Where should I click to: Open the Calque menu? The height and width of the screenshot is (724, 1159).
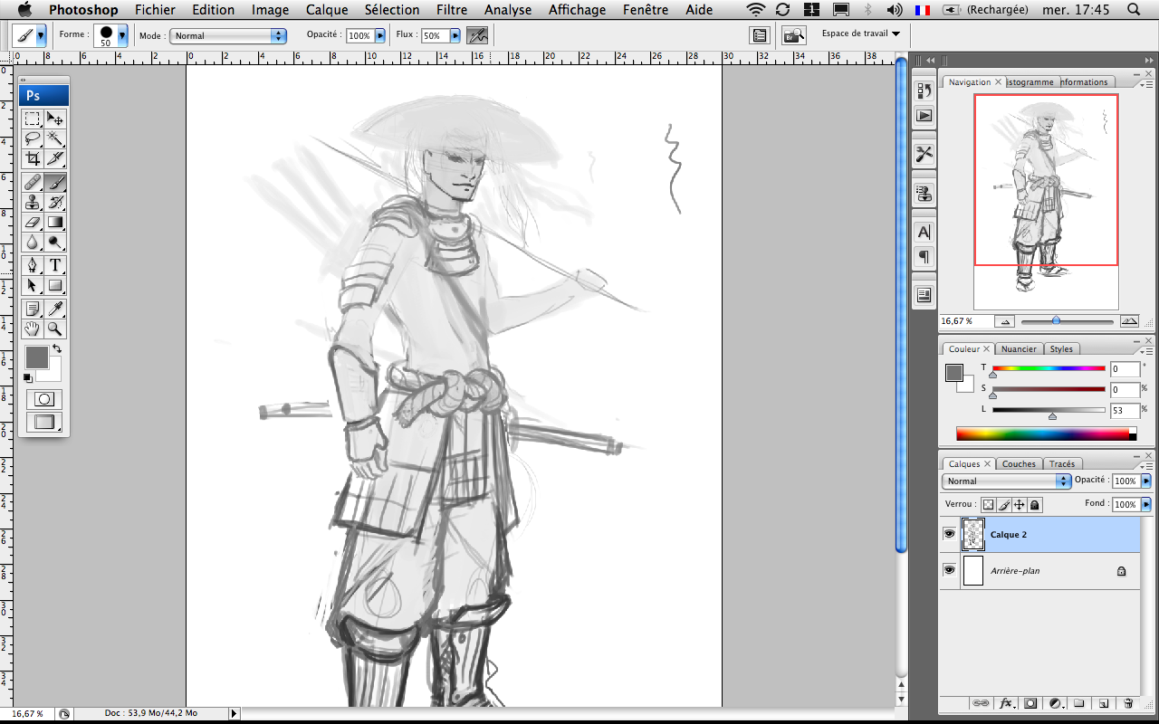327,10
